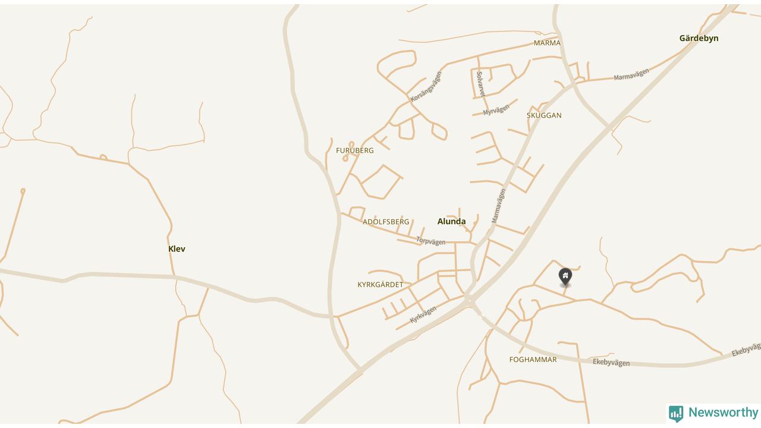761x428 pixels.
Task: Click the house location marker pin
Action: pyautogui.click(x=565, y=277)
